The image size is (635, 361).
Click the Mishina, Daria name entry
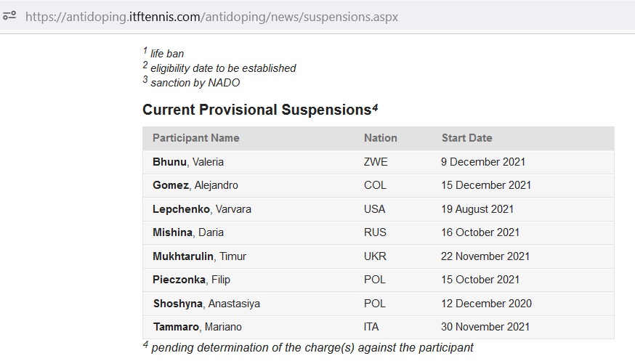[187, 232]
